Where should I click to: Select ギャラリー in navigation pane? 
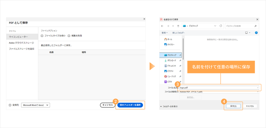tap(169, 44)
